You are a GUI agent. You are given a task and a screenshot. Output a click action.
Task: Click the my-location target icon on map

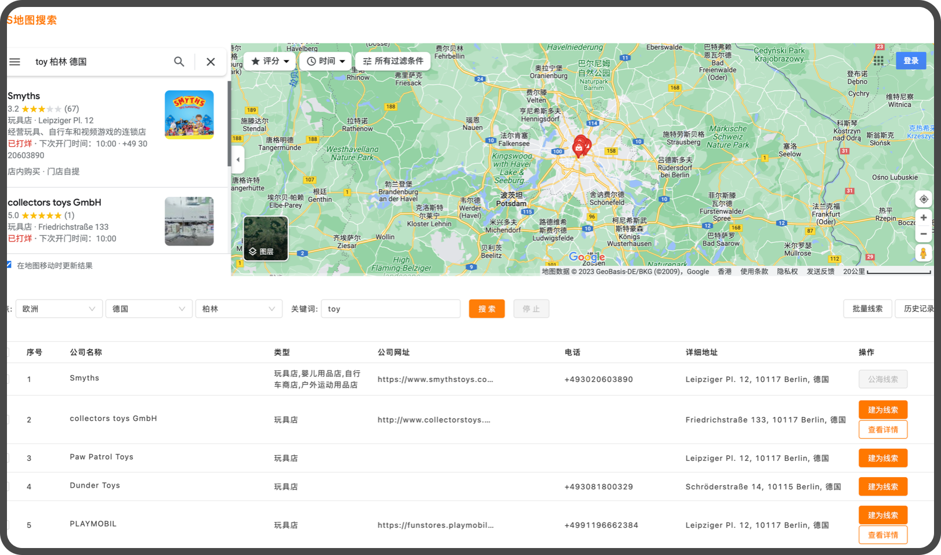coord(924,199)
